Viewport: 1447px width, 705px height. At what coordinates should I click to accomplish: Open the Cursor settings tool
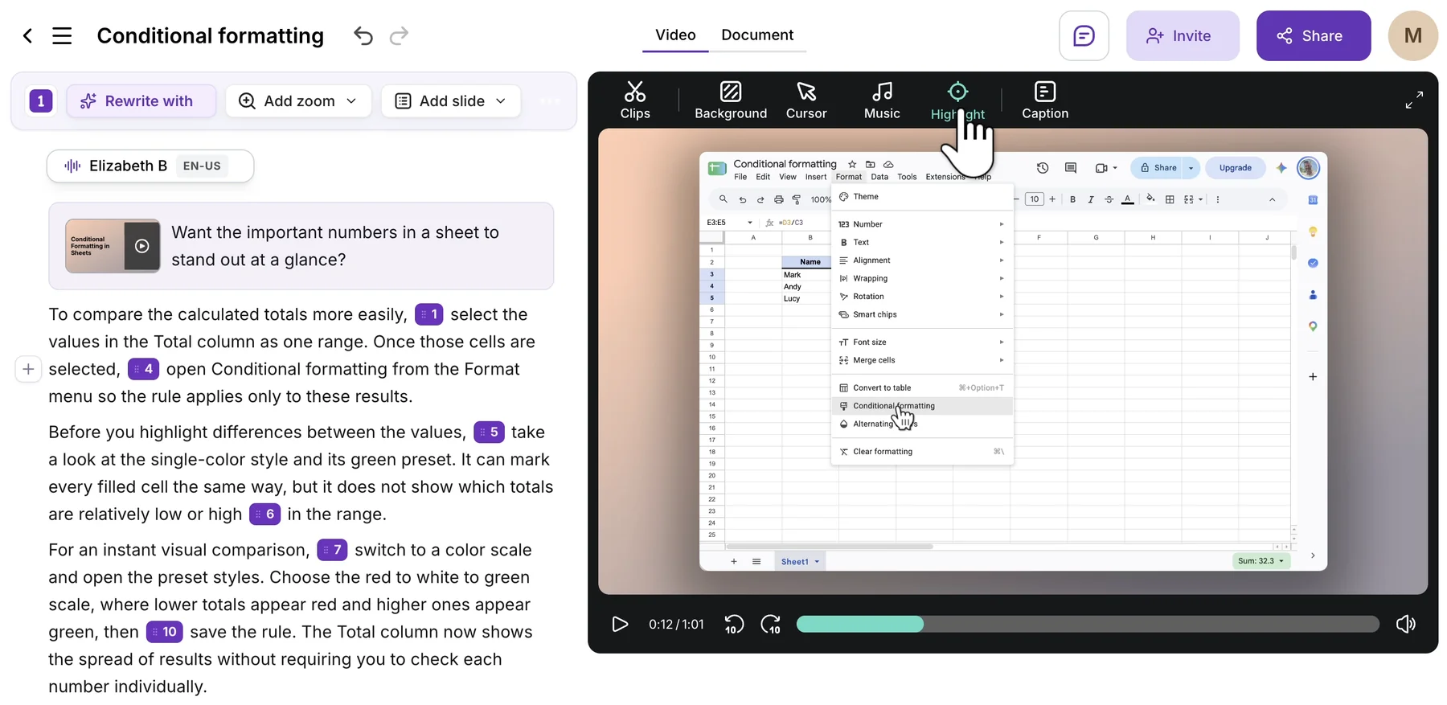click(806, 100)
